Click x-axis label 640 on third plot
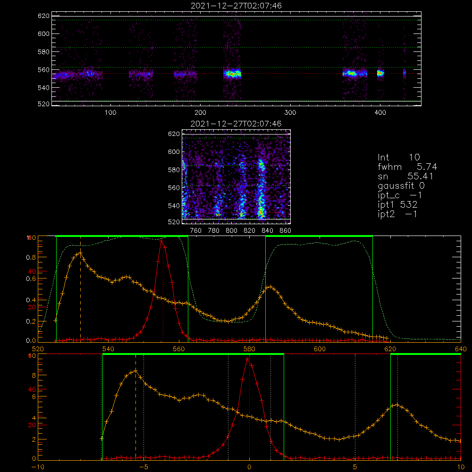This screenshot has height=472, width=472. point(461,349)
